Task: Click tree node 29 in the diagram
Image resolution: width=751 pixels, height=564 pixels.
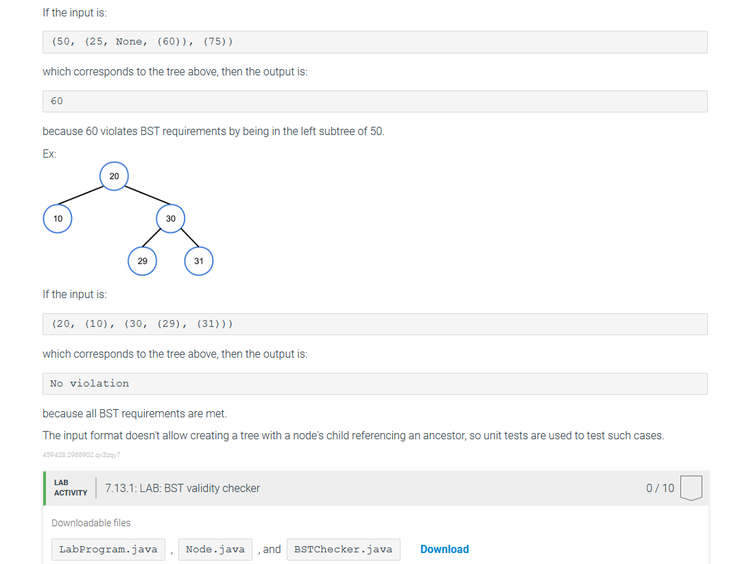Action: pyautogui.click(x=142, y=261)
